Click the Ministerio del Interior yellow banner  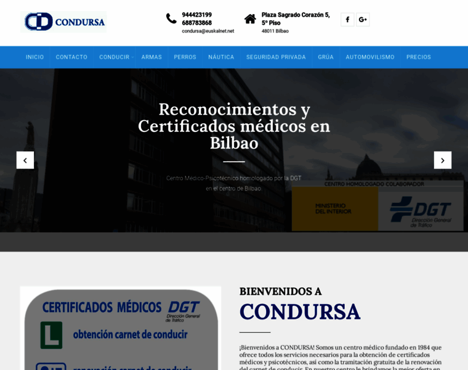335,208
